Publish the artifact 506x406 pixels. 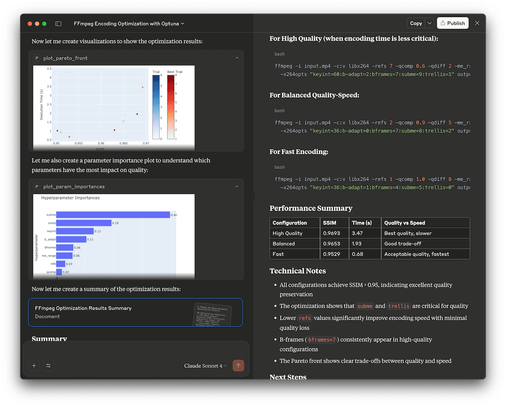click(452, 23)
